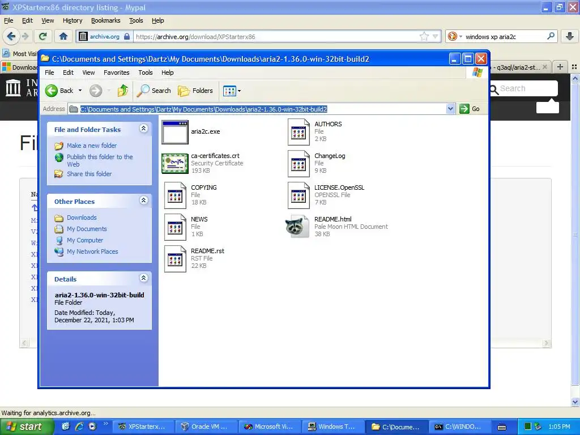Select the README.rst file icon
Screen dimensions: 580x435
[175, 259]
